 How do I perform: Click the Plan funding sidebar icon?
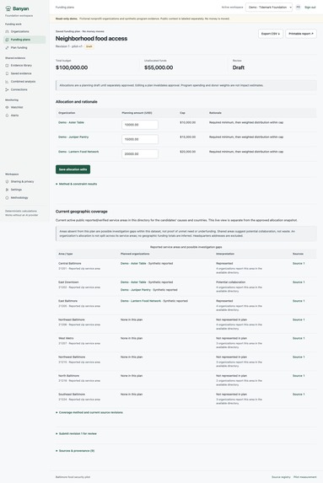tap(7, 47)
